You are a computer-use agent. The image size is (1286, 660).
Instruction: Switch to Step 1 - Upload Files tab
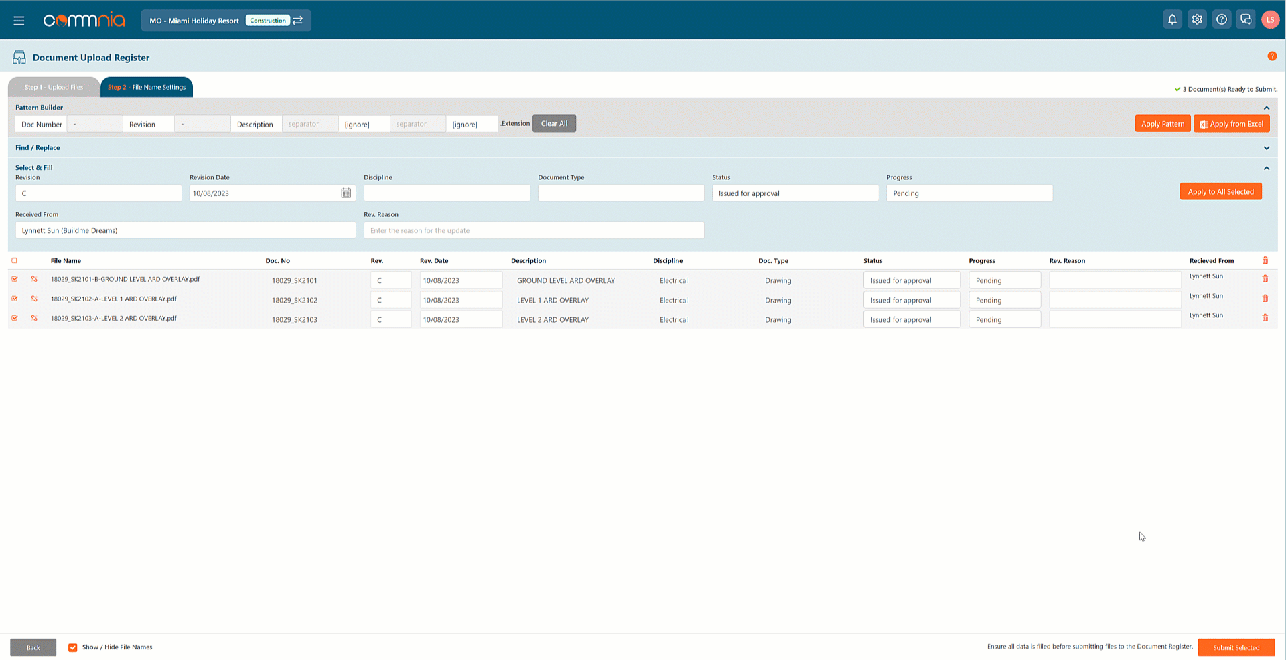[x=54, y=87]
